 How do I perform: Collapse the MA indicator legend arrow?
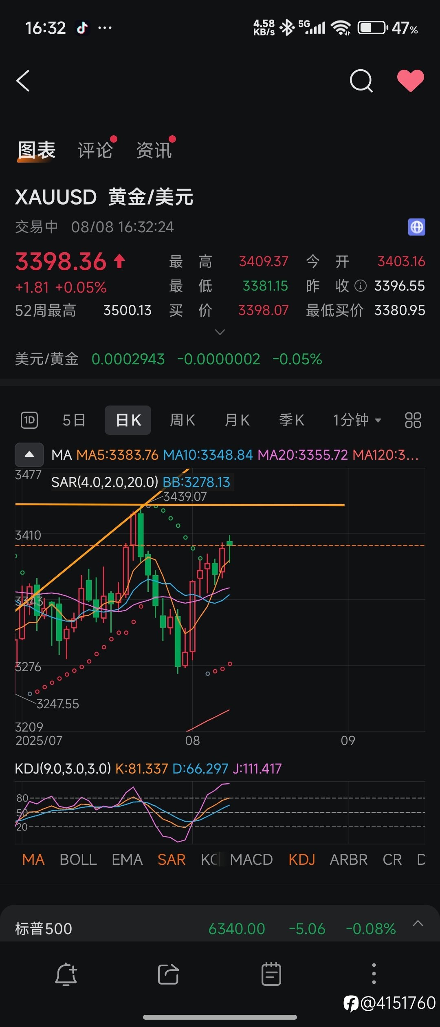[29, 454]
